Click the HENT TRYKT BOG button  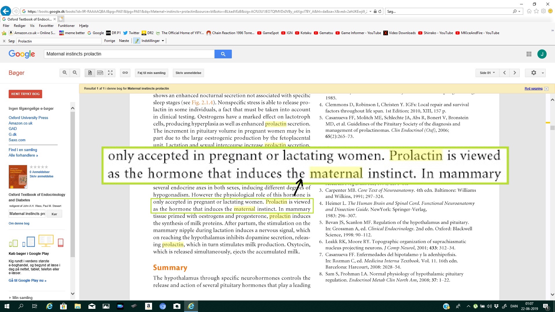25,94
